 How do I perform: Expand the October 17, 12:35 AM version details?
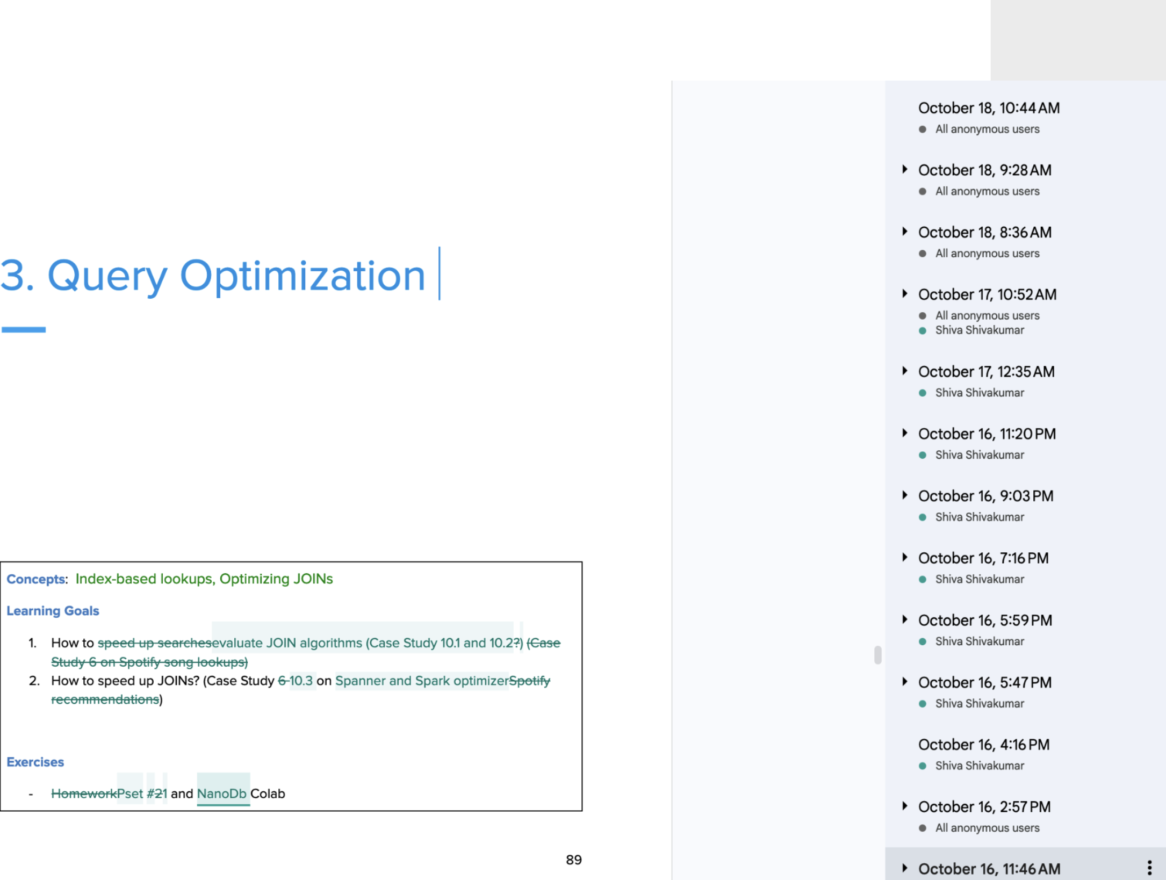click(905, 371)
